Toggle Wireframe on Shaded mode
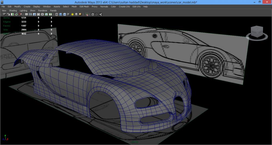The width and height of the screenshot is (272, 145). pos(64,14)
